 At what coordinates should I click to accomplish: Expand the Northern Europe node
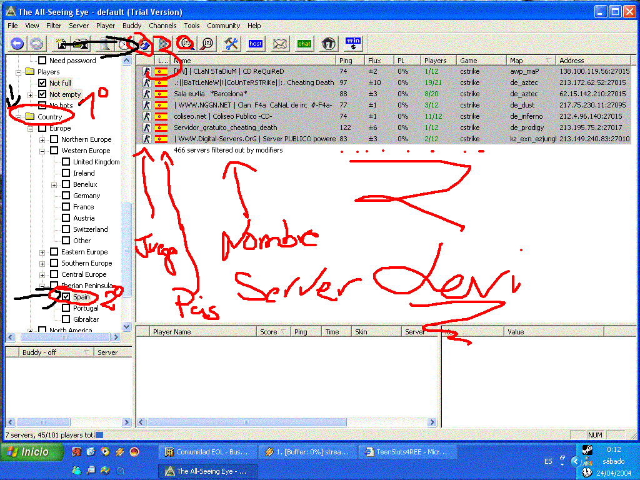pyautogui.click(x=42, y=140)
